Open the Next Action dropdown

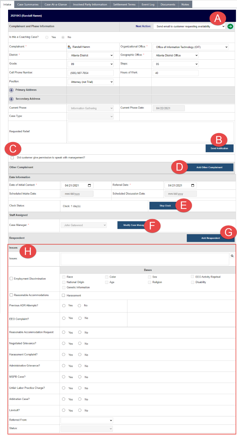pyautogui.click(x=189, y=26)
